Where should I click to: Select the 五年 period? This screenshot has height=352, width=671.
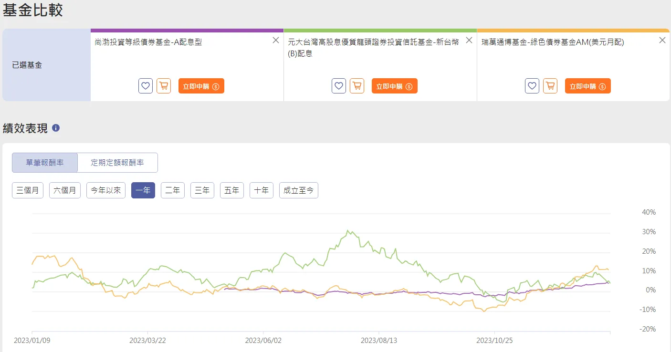coord(232,190)
